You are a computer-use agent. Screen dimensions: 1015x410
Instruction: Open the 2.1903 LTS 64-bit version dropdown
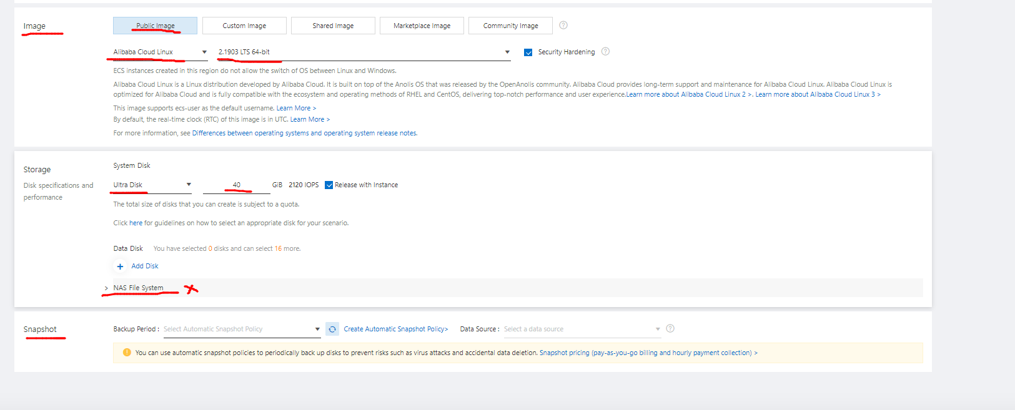click(x=364, y=52)
